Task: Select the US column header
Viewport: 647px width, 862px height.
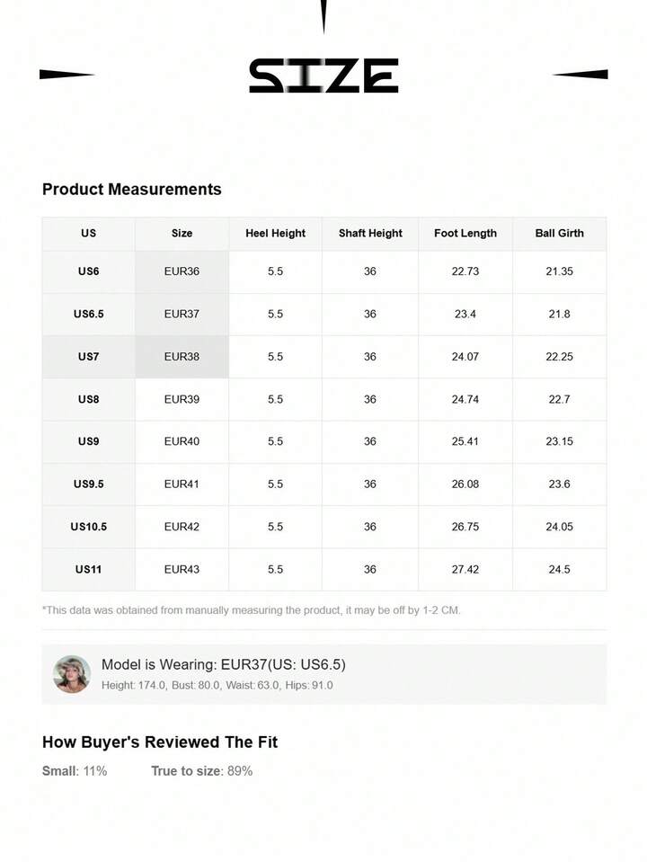Action: pos(88,234)
